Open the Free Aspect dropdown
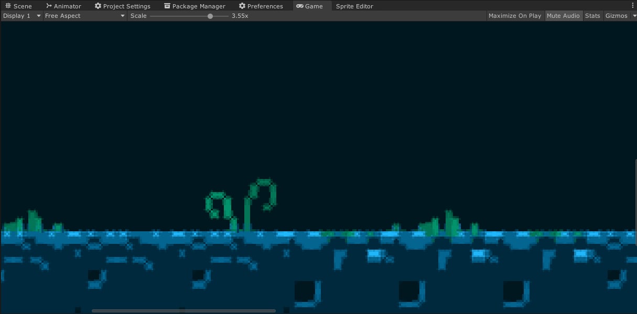The image size is (637, 314). click(x=85, y=16)
